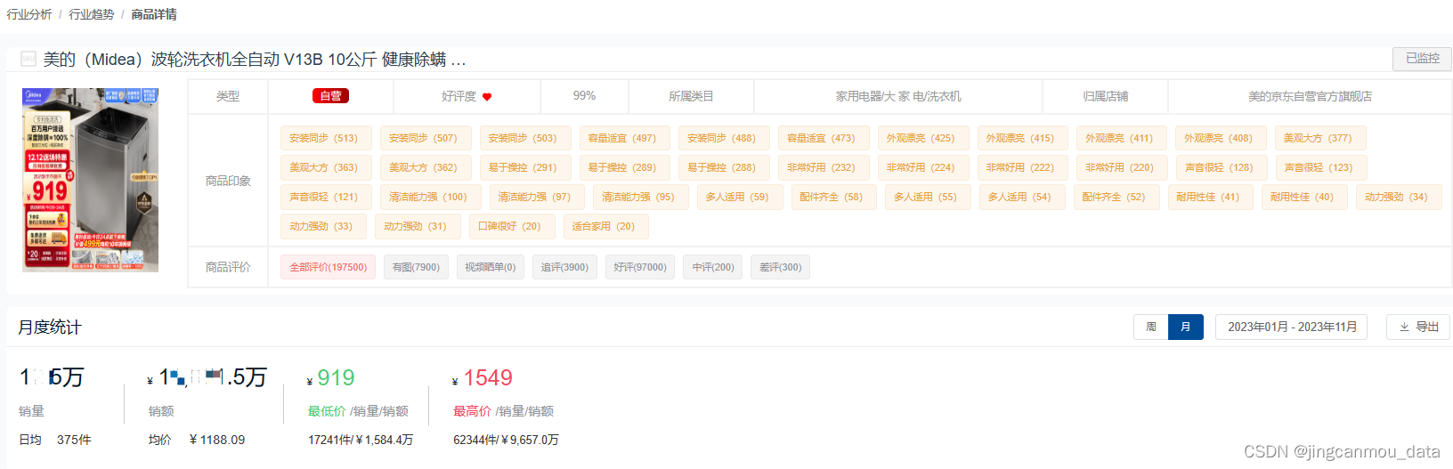Click the 非常好用 (232) impression tag
The width and height of the screenshot is (1453, 469).
[823, 167]
